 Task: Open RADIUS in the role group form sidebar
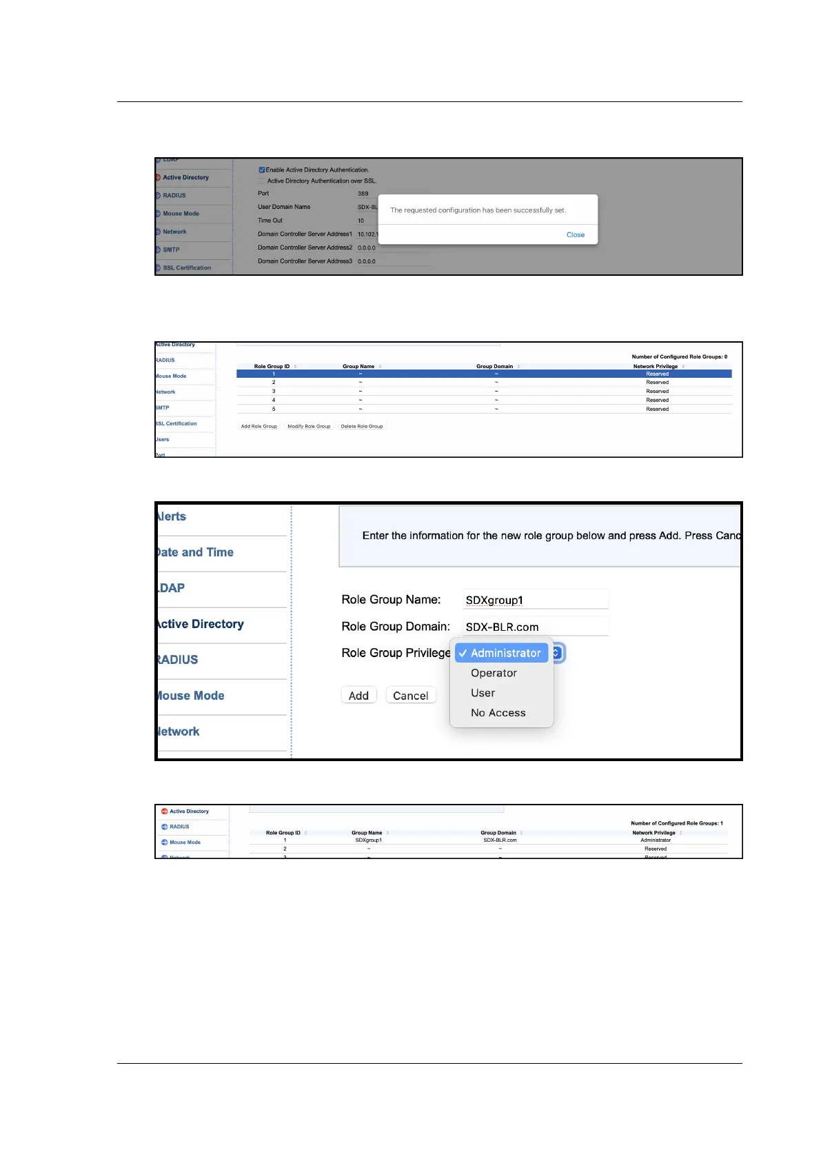pyautogui.click(x=178, y=660)
